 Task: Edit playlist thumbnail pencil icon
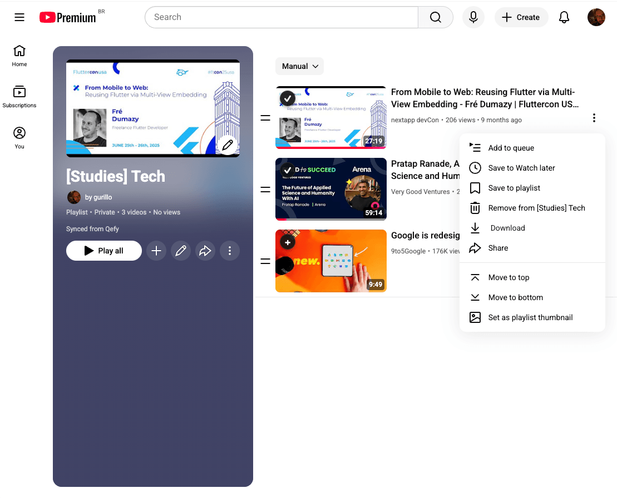228,145
